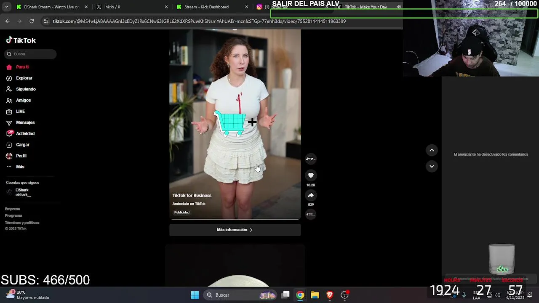The width and height of the screenshot is (539, 303).
Task: Click the 18.2K likes count
Action: point(311,185)
